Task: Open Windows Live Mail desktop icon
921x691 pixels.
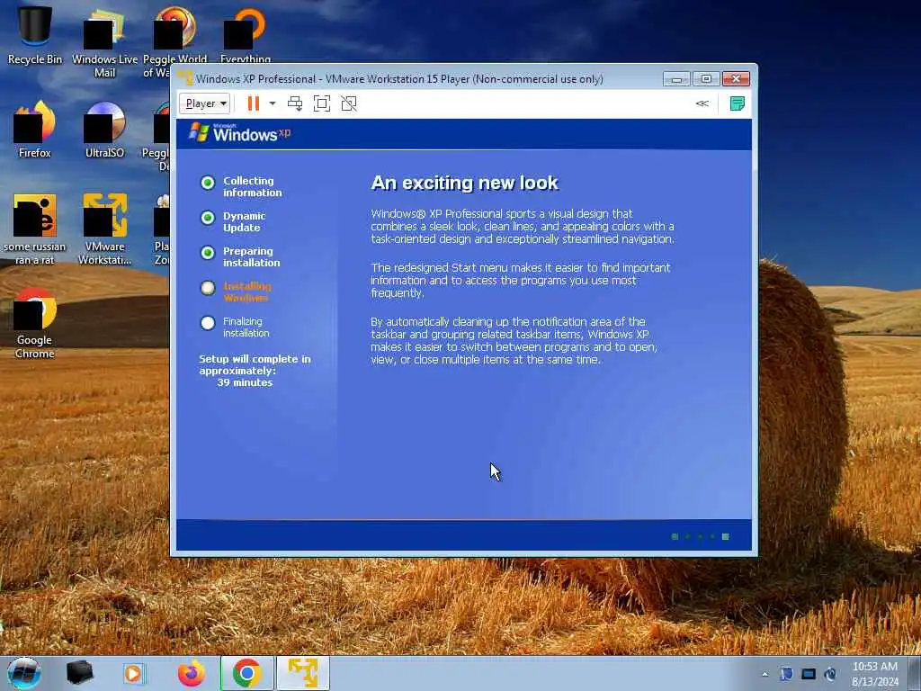Action: point(104,42)
